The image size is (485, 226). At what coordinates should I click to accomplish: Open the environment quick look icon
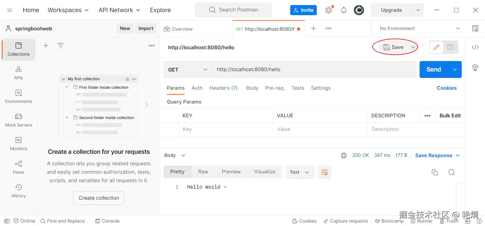click(x=475, y=28)
